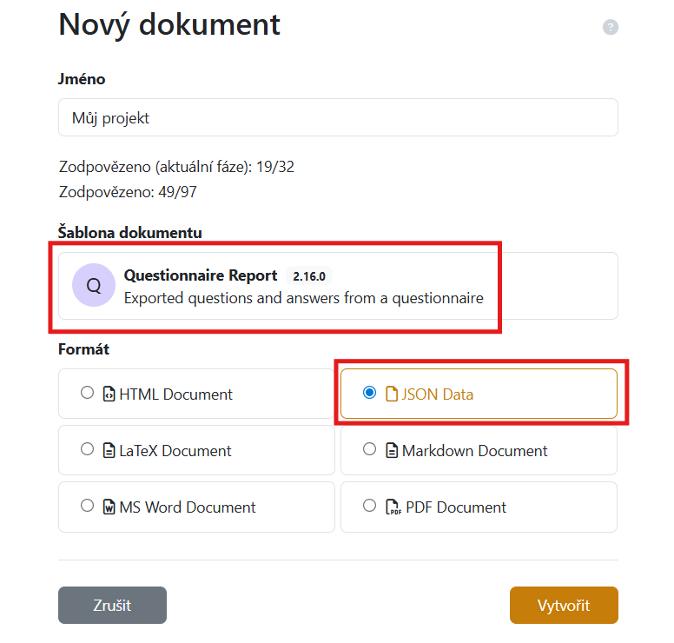Image resolution: width=674 pixels, height=643 pixels.
Task: Click the PDF Document file icon
Action: click(392, 507)
